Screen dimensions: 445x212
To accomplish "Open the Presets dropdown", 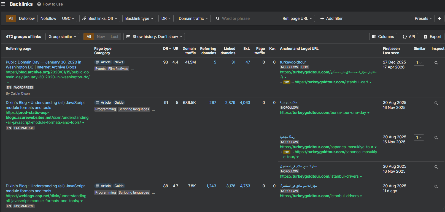I will click(423, 18).
